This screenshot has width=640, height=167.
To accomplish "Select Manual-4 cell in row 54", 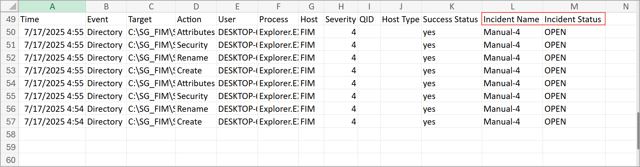I will pos(512,83).
